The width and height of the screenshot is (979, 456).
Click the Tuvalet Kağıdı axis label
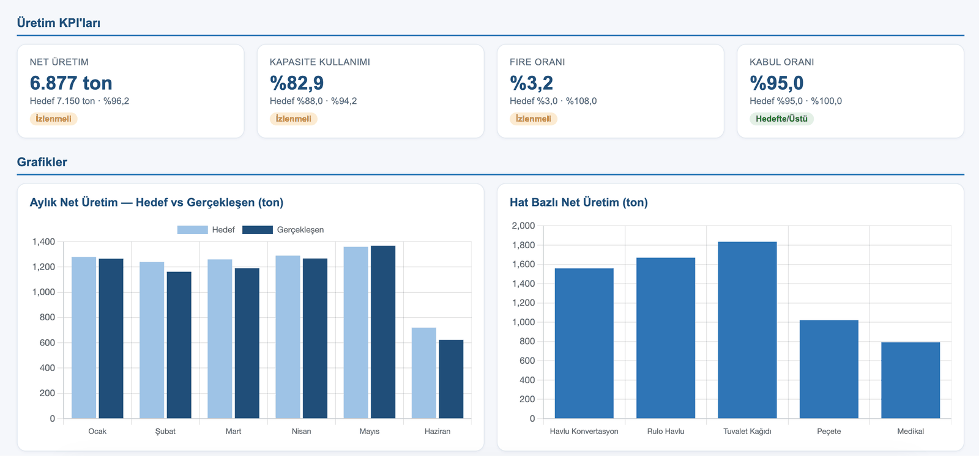(747, 432)
